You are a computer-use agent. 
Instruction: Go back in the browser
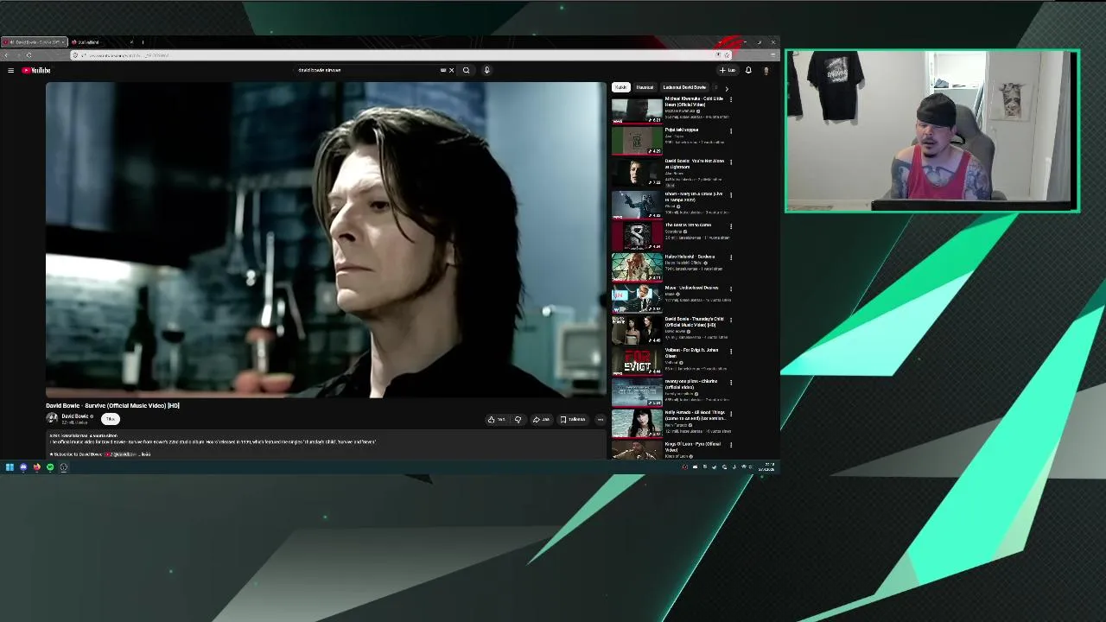5,55
